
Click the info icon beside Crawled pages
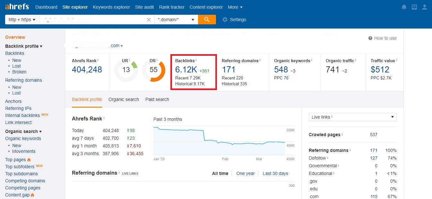tap(342, 134)
